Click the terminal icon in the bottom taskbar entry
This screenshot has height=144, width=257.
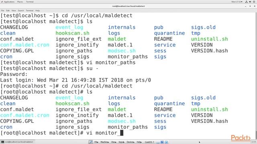(x=3, y=142)
